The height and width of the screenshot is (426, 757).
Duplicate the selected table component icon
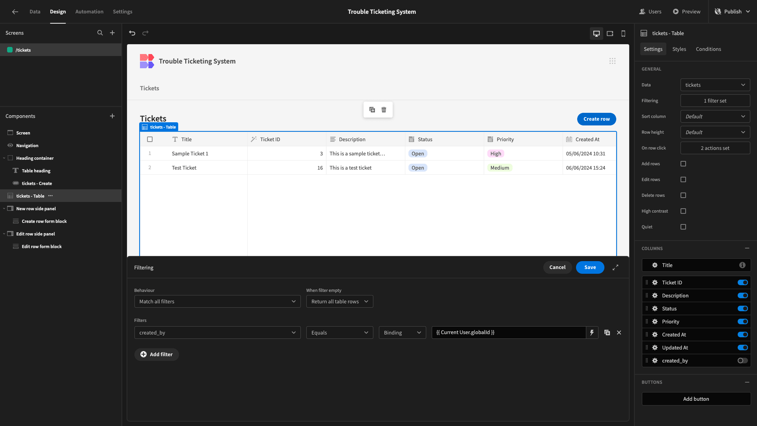click(x=372, y=110)
